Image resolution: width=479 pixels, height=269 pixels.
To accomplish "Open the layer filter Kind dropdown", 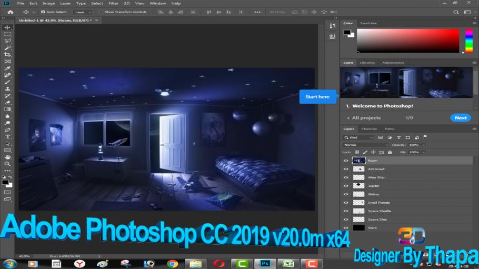I will [x=358, y=137].
